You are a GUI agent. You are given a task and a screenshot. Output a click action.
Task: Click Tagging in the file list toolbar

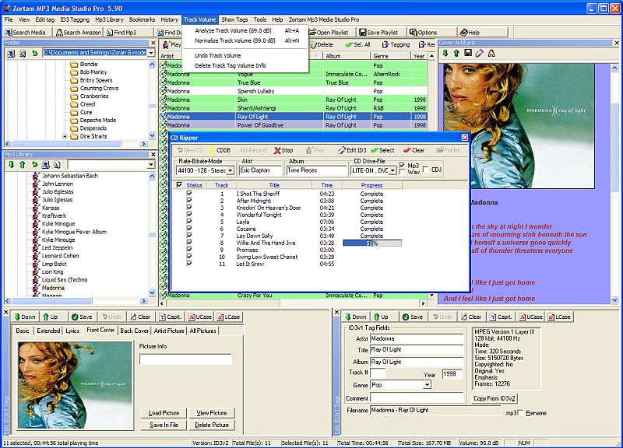click(396, 45)
